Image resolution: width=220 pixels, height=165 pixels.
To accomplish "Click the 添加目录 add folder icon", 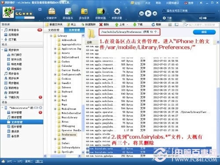I will [x=84, y=14].
